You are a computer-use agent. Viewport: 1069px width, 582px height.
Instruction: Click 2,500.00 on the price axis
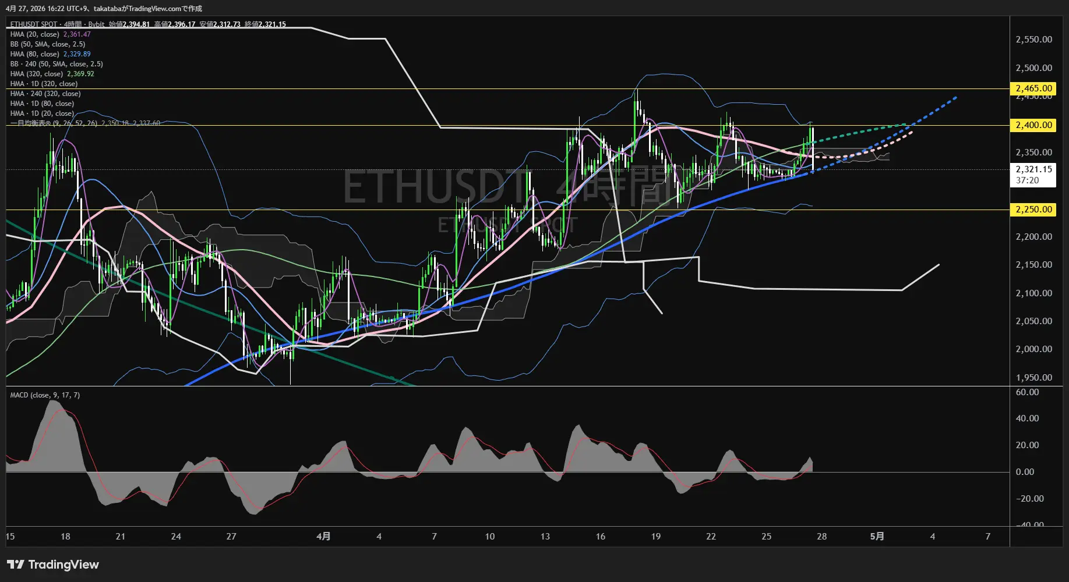(1033, 68)
